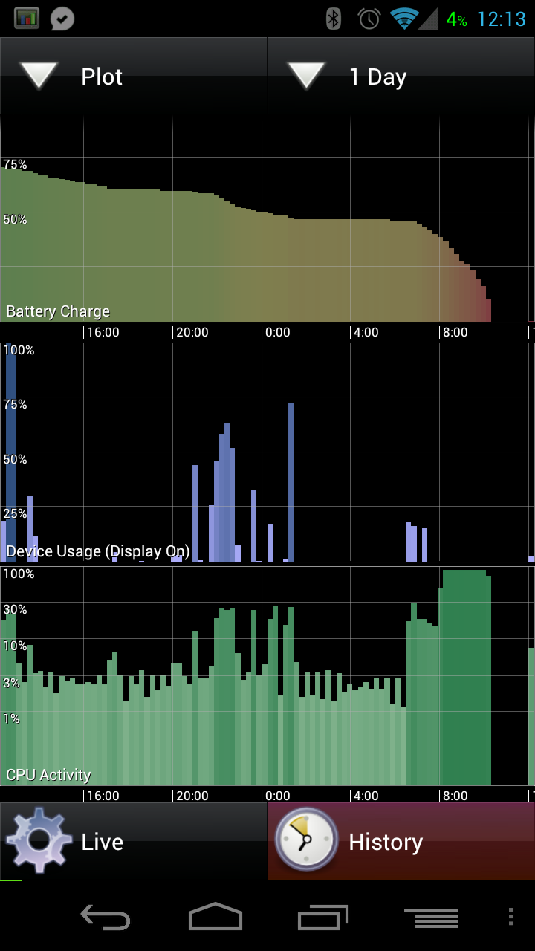
Task: Tap the cellular signal status icon
Action: coord(429,19)
